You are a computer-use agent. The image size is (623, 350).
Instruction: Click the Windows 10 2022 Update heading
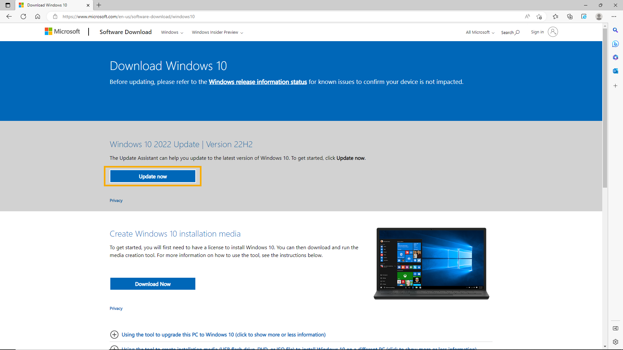tap(181, 144)
